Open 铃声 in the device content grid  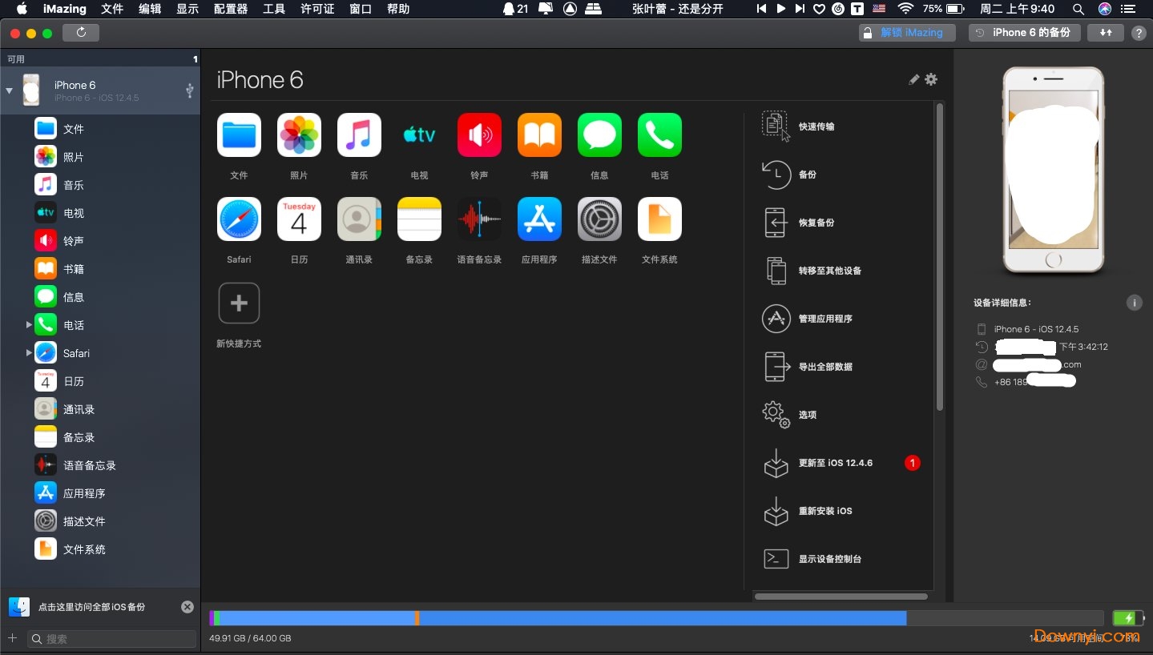pos(479,135)
